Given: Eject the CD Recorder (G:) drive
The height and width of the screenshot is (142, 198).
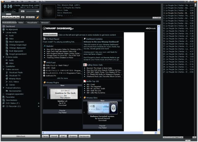Looking at the screenshot, I should coord(39,106).
